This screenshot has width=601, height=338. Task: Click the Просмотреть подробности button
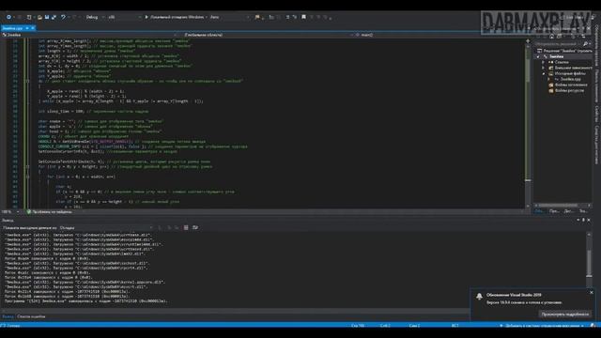point(565,315)
